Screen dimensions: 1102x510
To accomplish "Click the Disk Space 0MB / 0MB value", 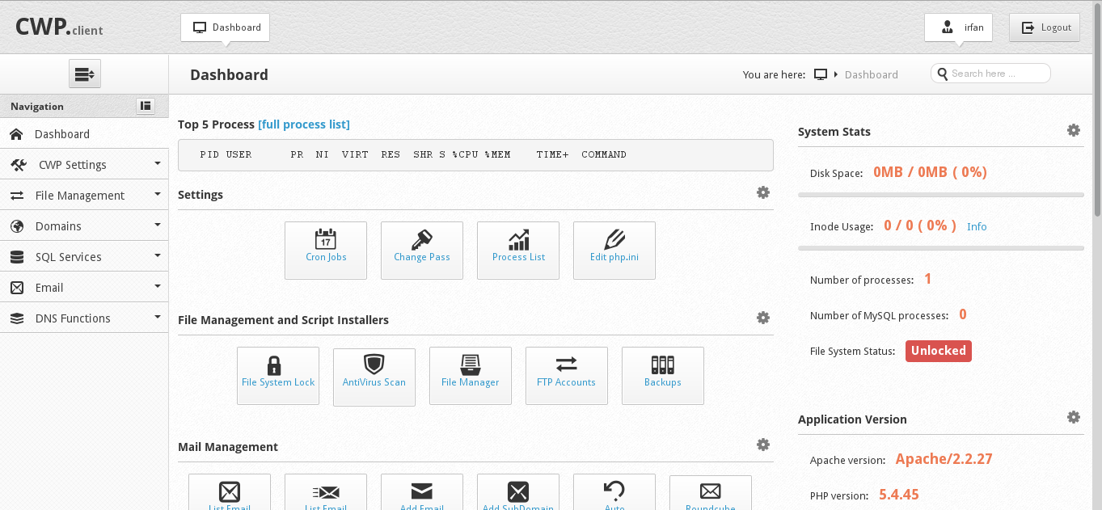I will point(930,172).
